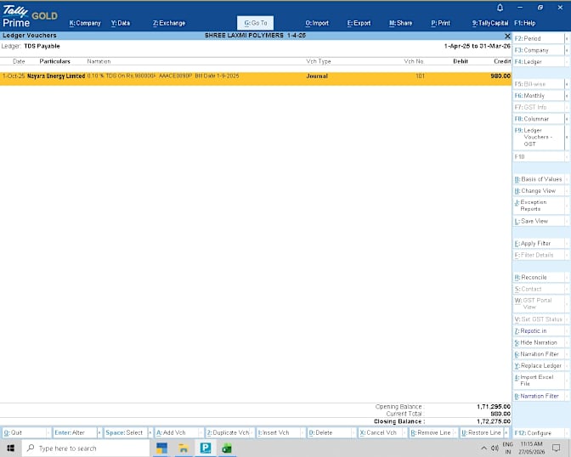Image resolution: width=571 pixels, height=457 pixels.
Task: Click the closing balance 1,72,275.00 value
Action: pos(494,421)
